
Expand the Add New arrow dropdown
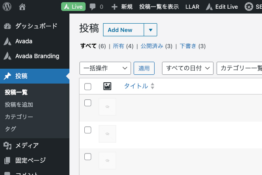pyautogui.click(x=151, y=30)
